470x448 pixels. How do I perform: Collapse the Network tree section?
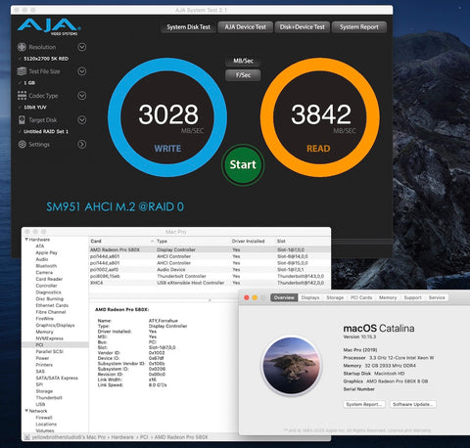click(26, 411)
